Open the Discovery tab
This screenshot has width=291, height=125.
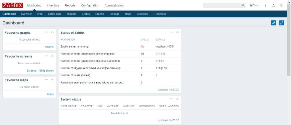(x=142, y=14)
